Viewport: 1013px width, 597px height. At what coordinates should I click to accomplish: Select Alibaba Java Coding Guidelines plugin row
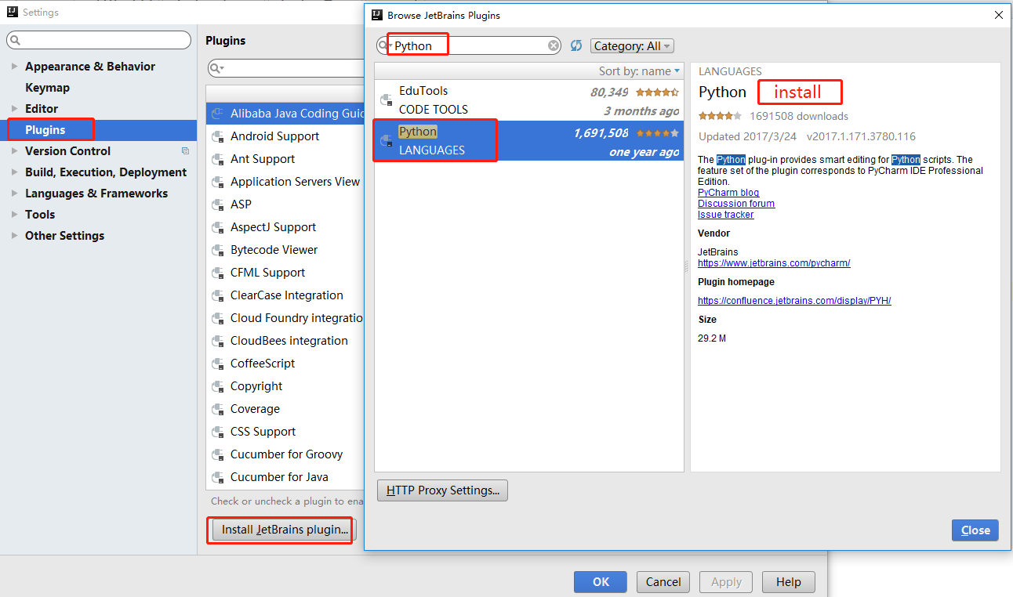click(285, 114)
